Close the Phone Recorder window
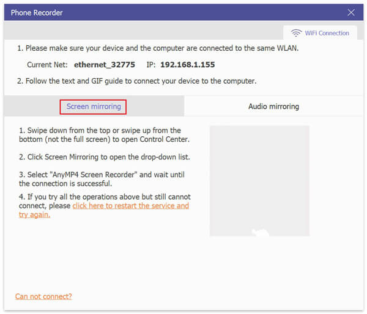 pyautogui.click(x=351, y=12)
